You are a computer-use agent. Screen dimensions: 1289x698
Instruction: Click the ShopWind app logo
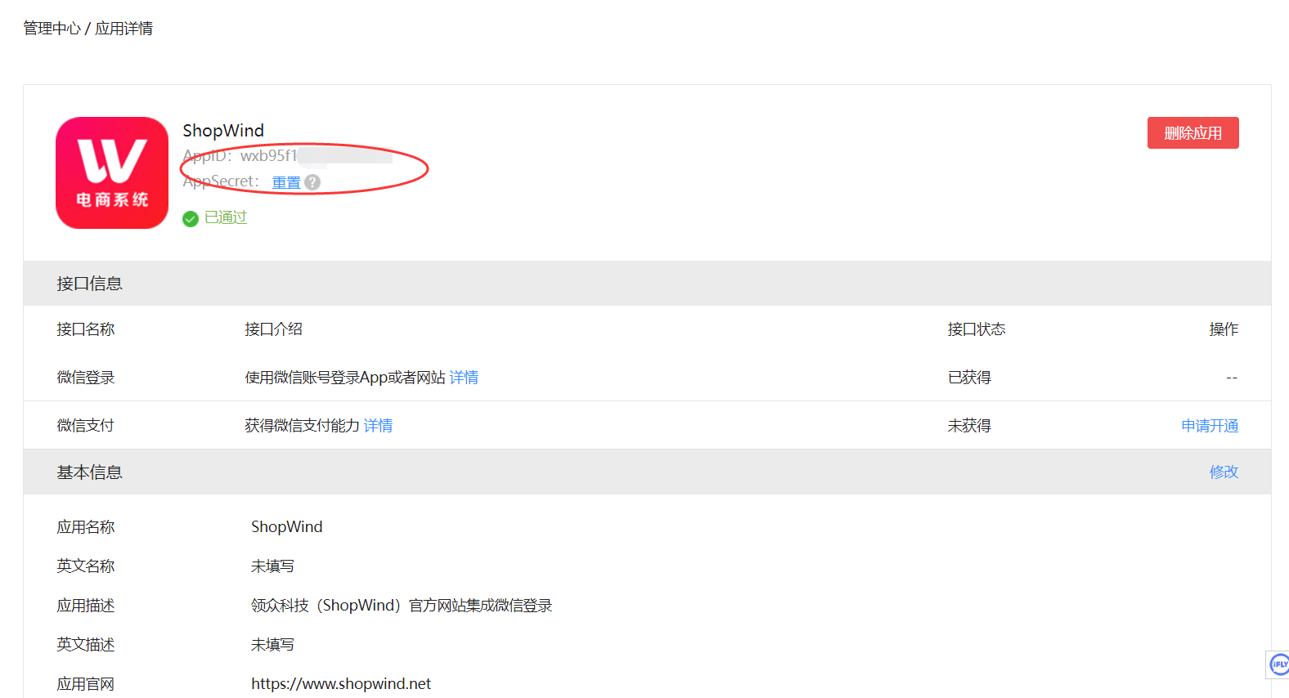pos(112,172)
